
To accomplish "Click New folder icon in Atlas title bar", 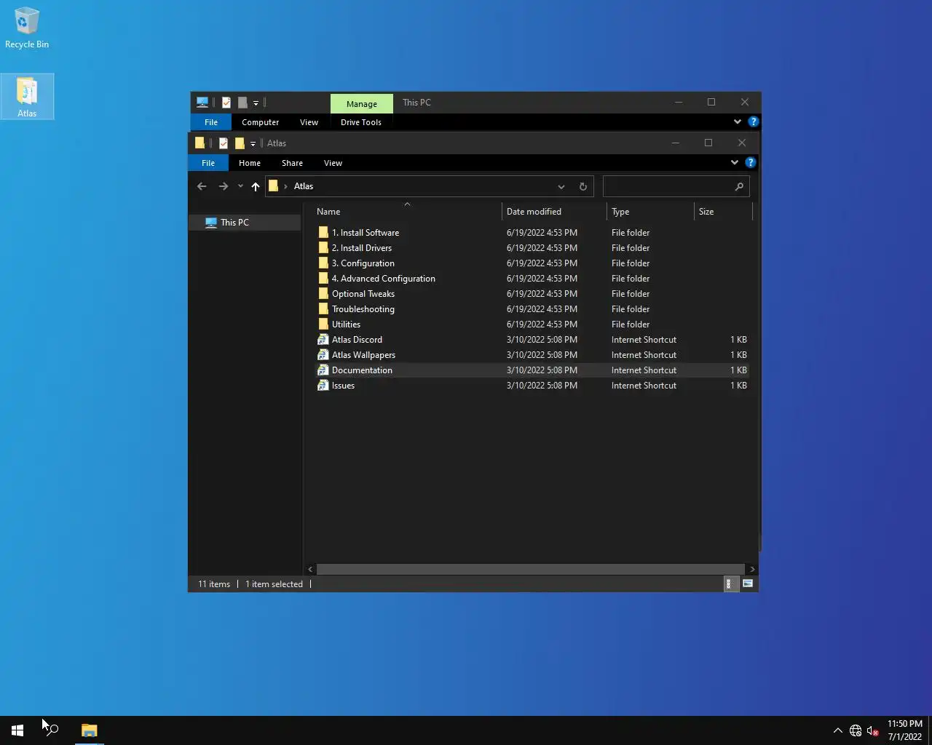I will (240, 143).
